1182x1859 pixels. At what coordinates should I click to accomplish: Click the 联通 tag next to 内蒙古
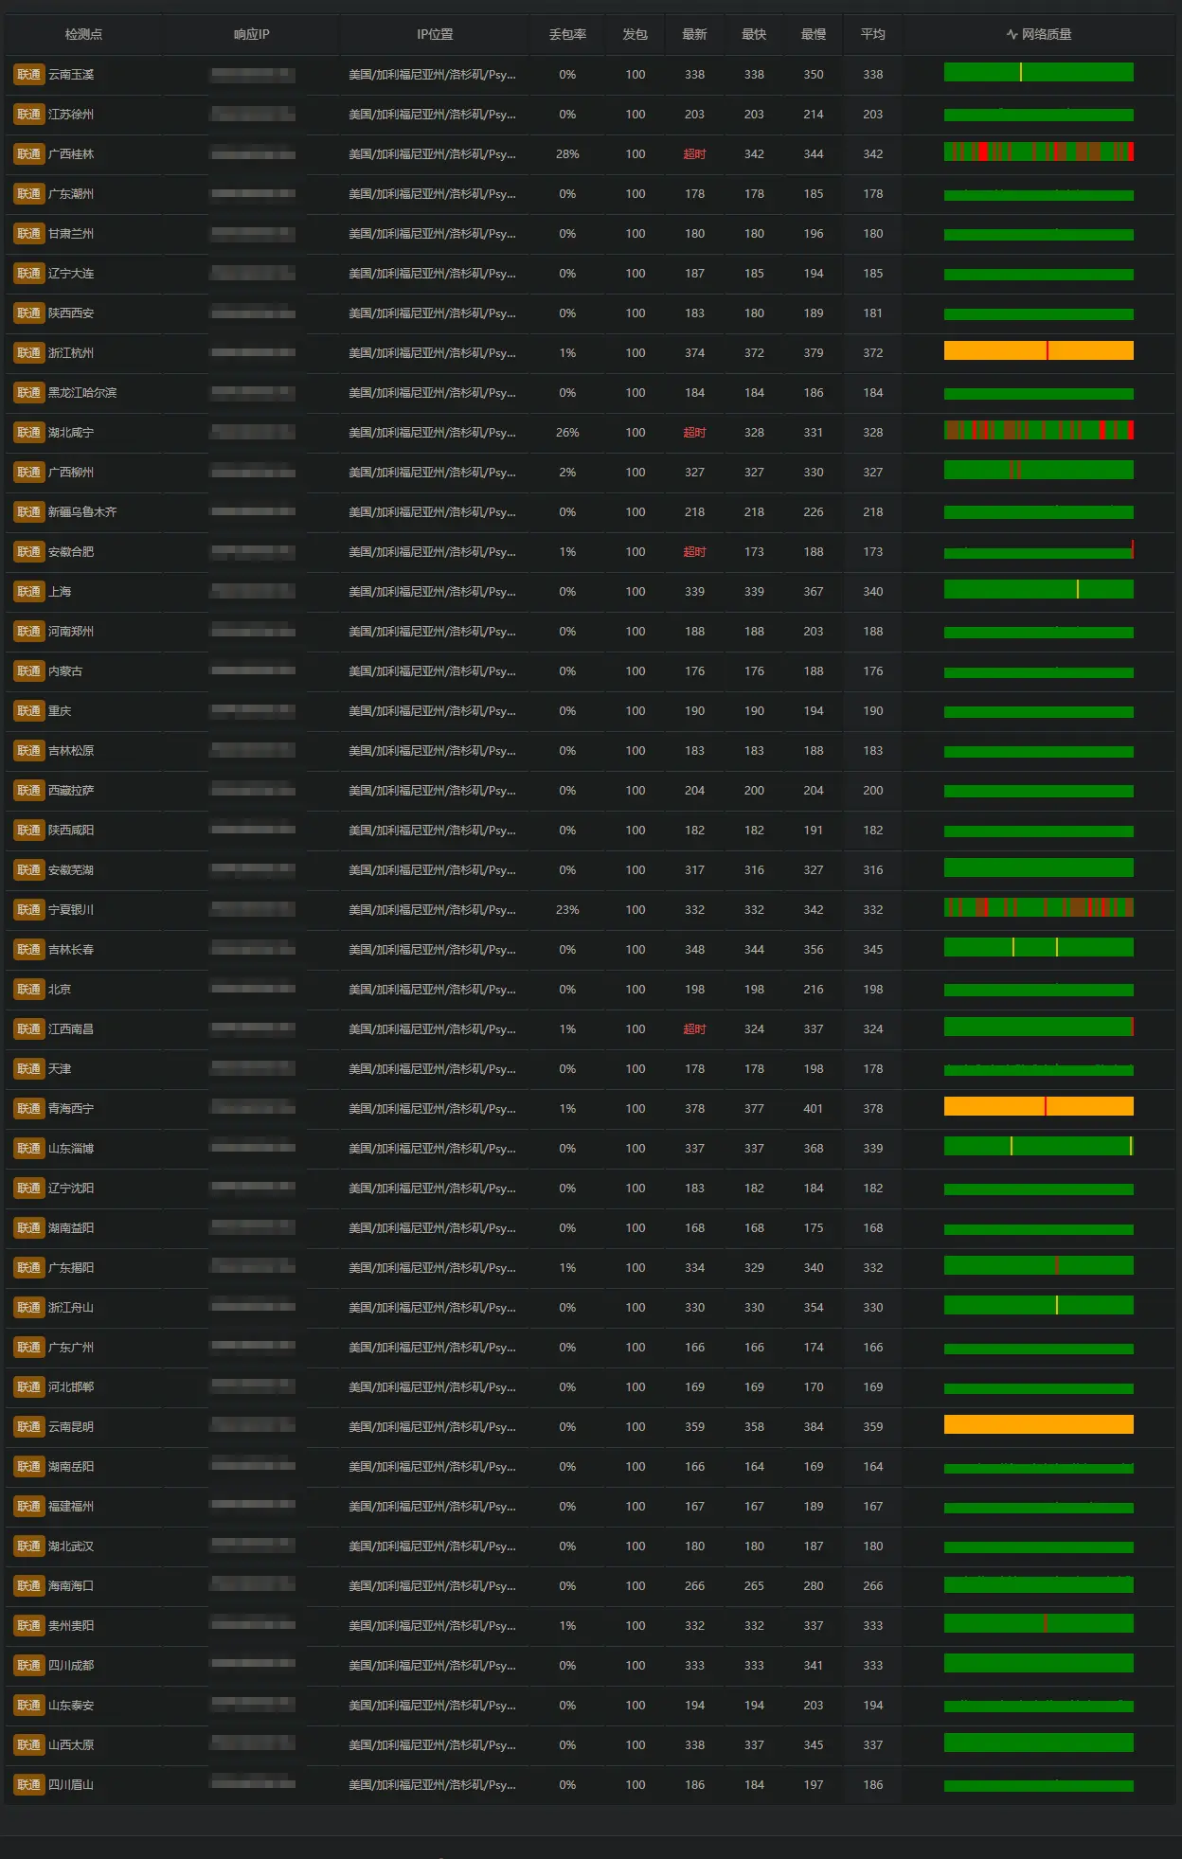pyautogui.click(x=28, y=671)
